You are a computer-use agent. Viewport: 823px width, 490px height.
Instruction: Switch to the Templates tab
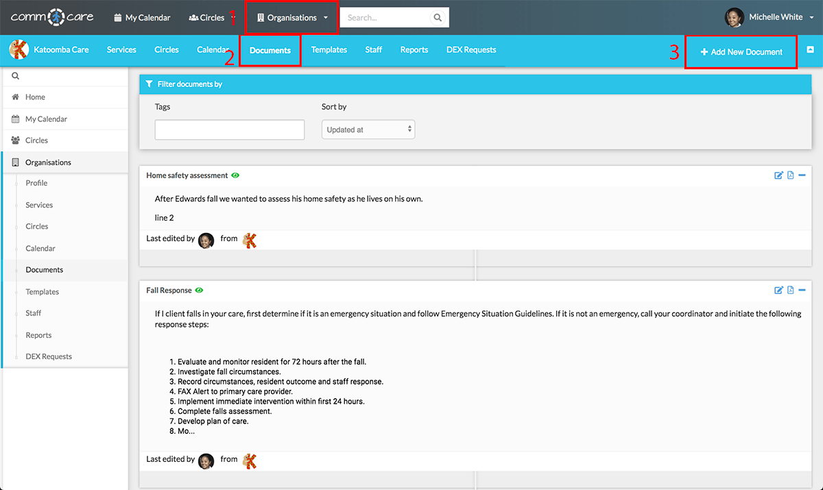[x=329, y=50]
